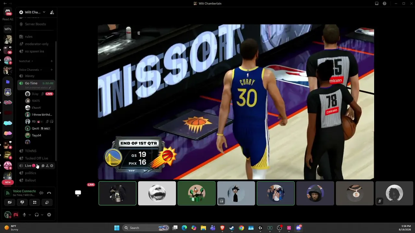Open microphone input device options arrow
415x233 pixels.
(30, 215)
